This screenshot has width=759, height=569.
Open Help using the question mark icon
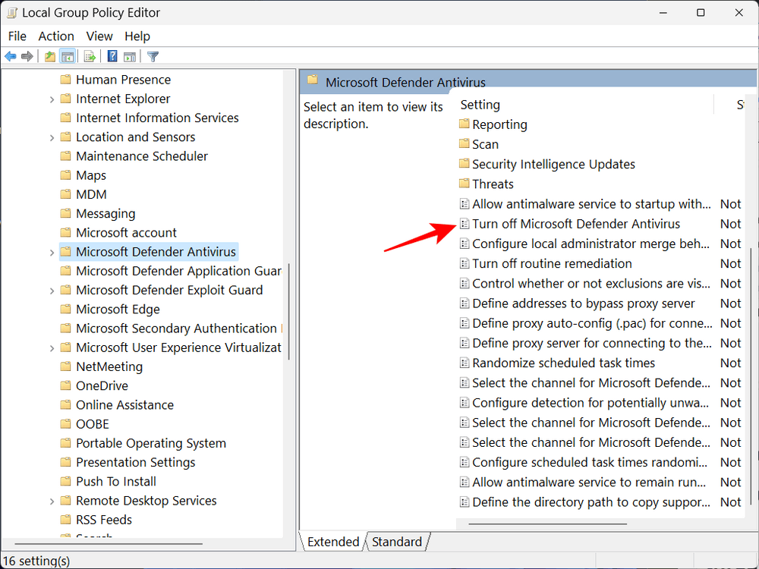click(111, 56)
